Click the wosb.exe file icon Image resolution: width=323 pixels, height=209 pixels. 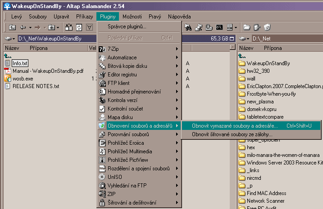[x=8, y=79]
